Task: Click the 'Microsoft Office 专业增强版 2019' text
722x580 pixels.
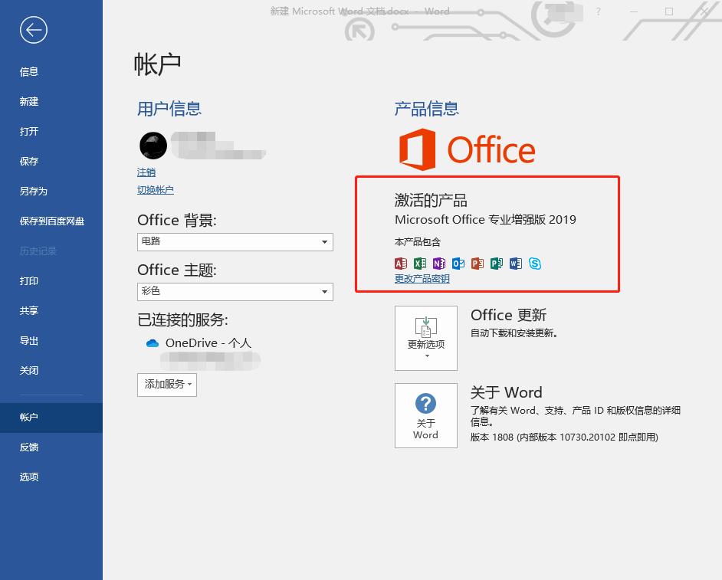Action: tap(485, 220)
